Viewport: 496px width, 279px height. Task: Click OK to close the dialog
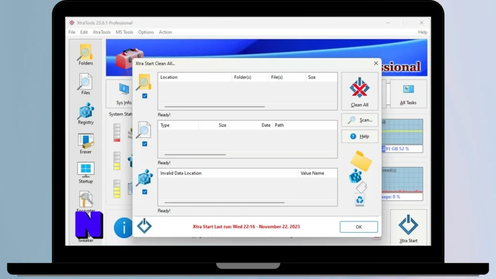[x=359, y=227]
